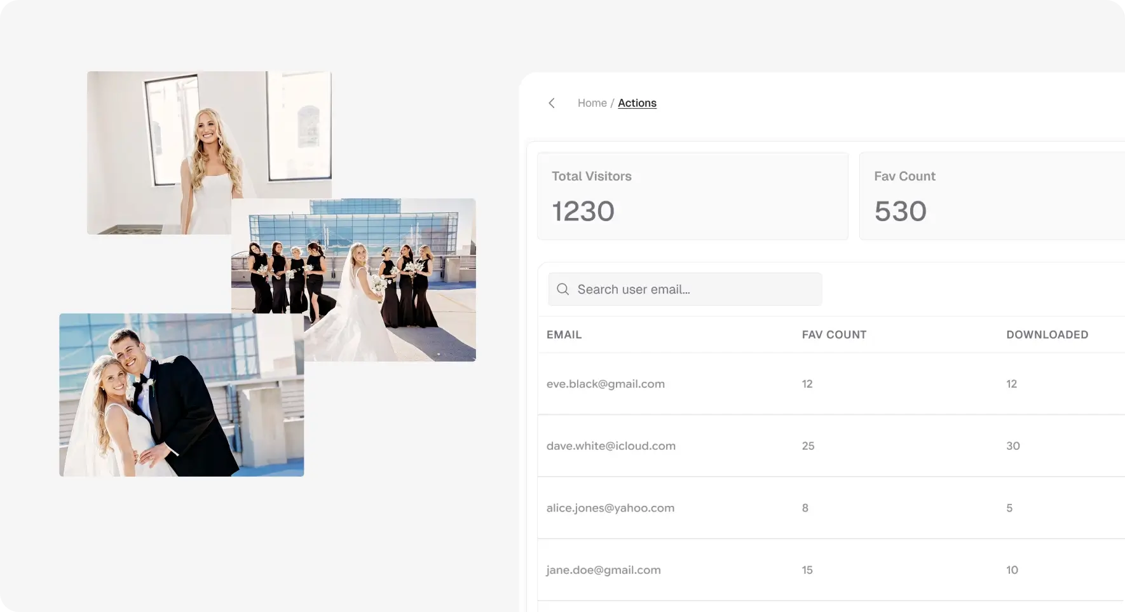Click downloaded value 30 for dave.white
This screenshot has width=1125, height=612.
[x=1013, y=446]
